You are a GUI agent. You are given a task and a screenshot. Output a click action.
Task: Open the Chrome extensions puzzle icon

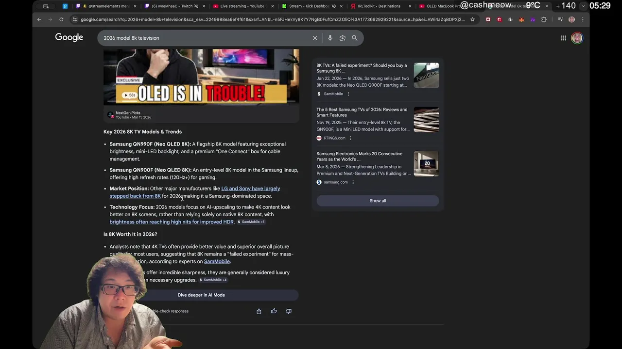pyautogui.click(x=544, y=19)
